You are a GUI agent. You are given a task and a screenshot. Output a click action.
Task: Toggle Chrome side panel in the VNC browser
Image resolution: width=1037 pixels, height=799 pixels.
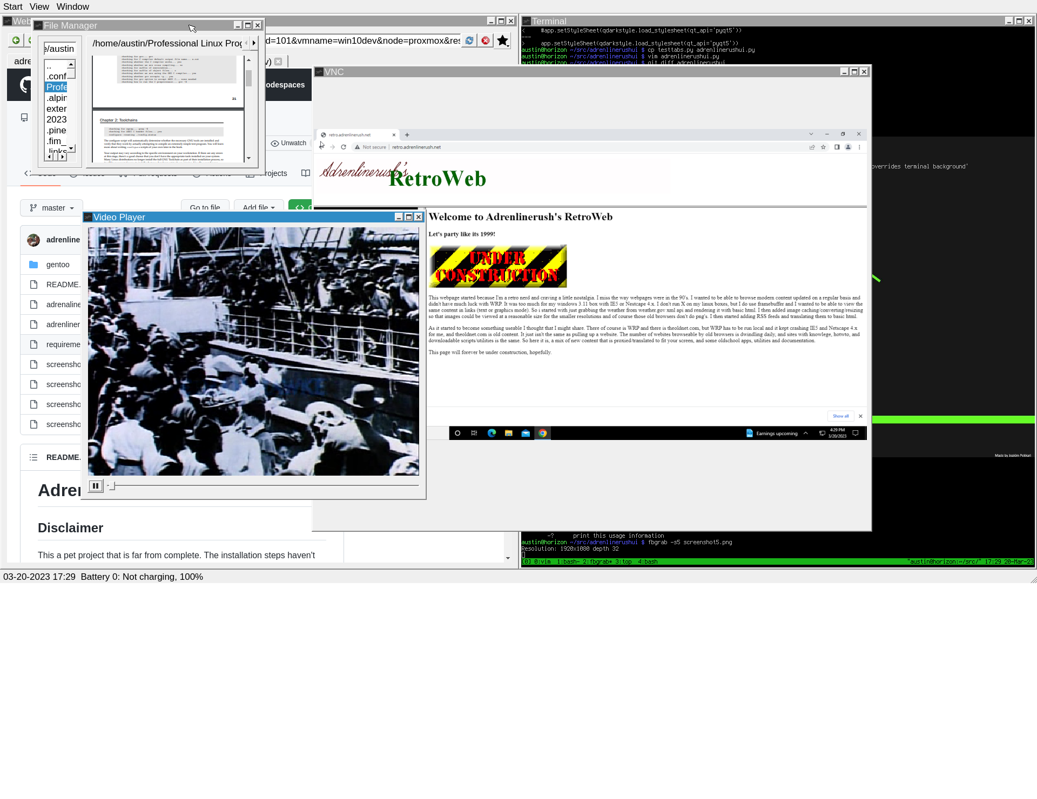pyautogui.click(x=837, y=147)
